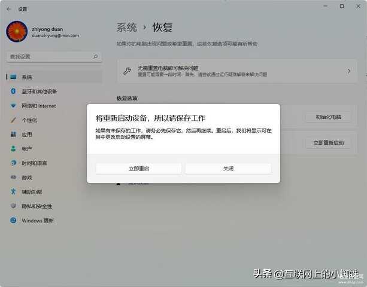Click the 初始化电脑 button
The image size is (367, 287).
(x=328, y=117)
